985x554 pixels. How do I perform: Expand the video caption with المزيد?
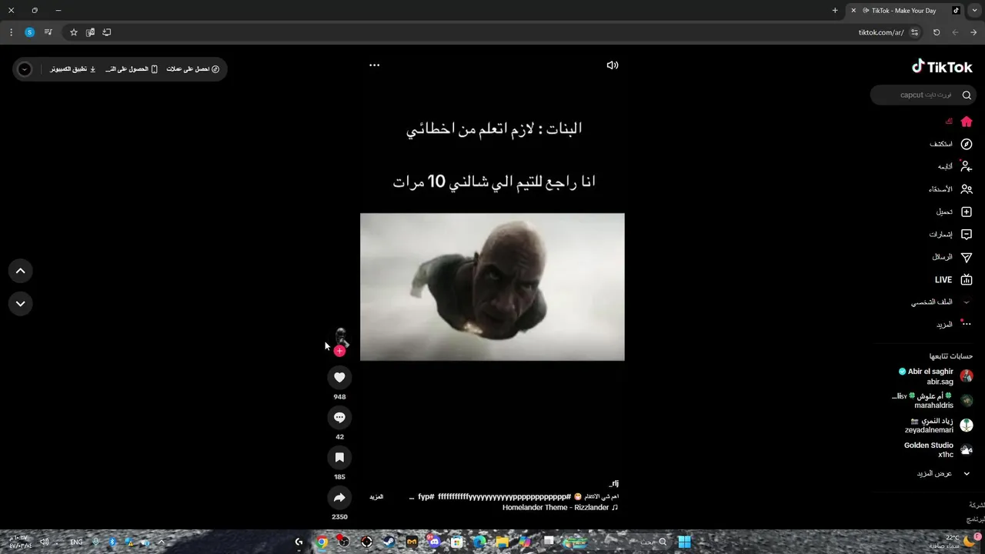pyautogui.click(x=376, y=497)
